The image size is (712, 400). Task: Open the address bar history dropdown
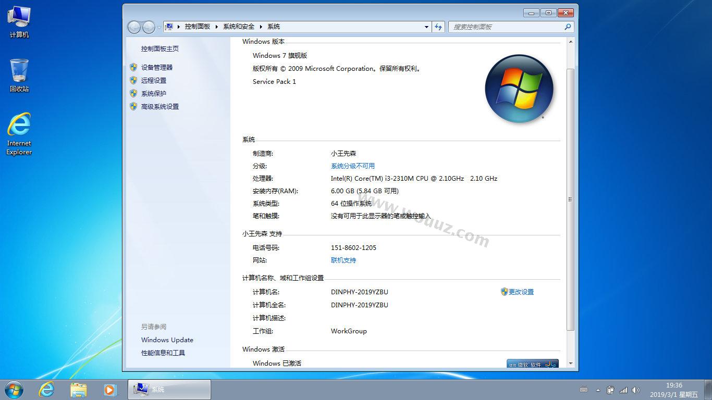tap(426, 27)
